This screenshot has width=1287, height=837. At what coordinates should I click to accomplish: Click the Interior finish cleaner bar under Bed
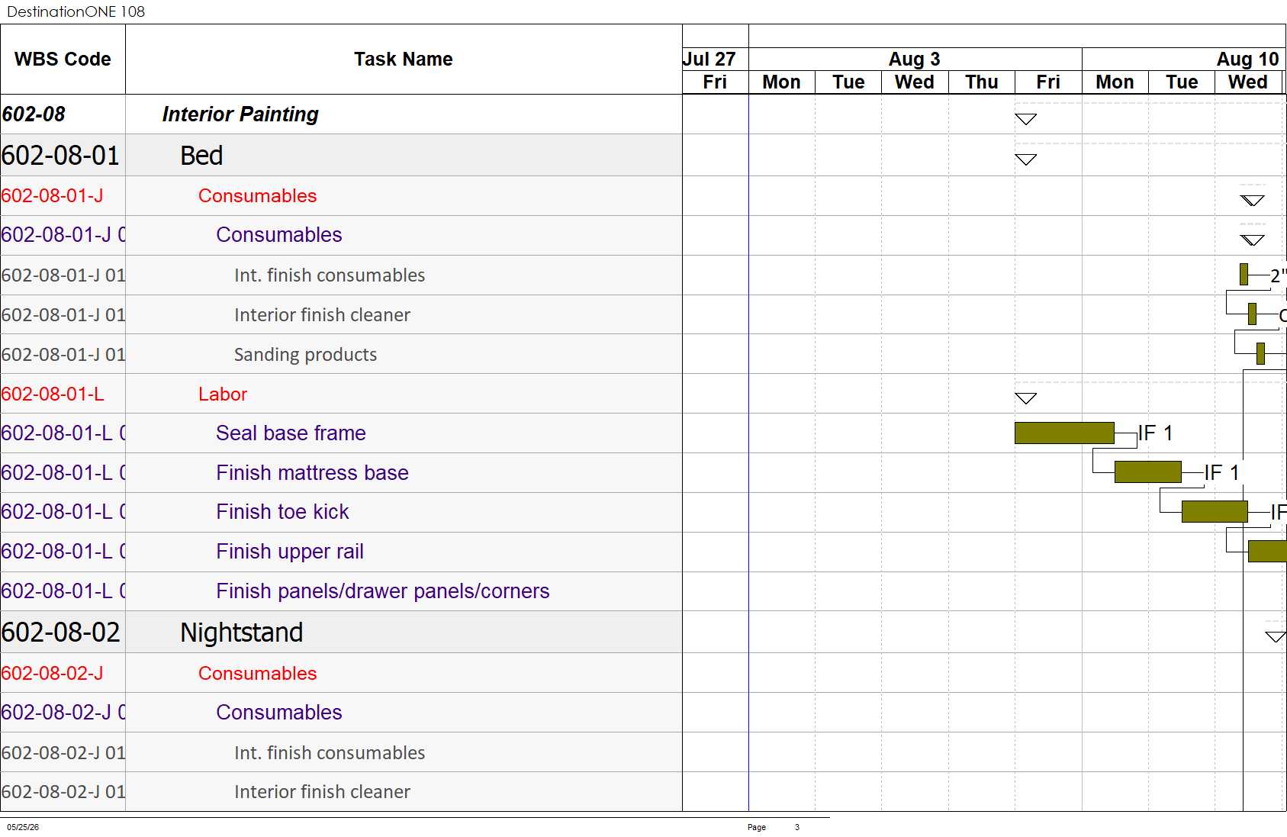tap(1252, 314)
